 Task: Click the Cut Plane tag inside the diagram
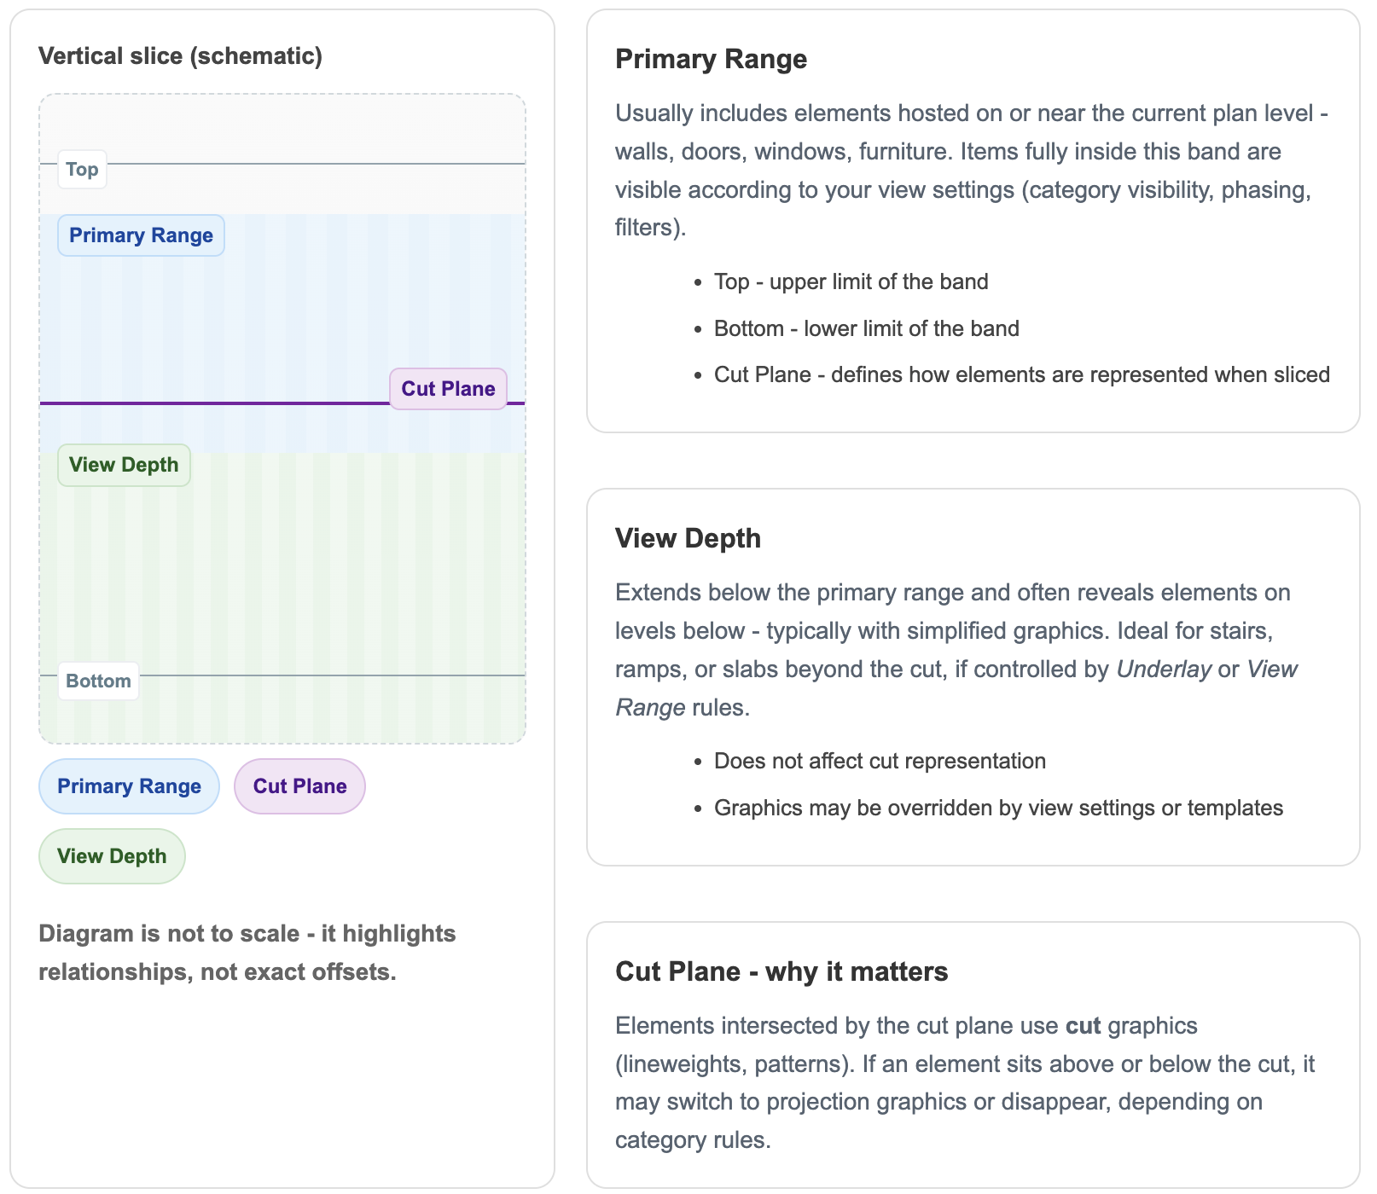coord(448,389)
